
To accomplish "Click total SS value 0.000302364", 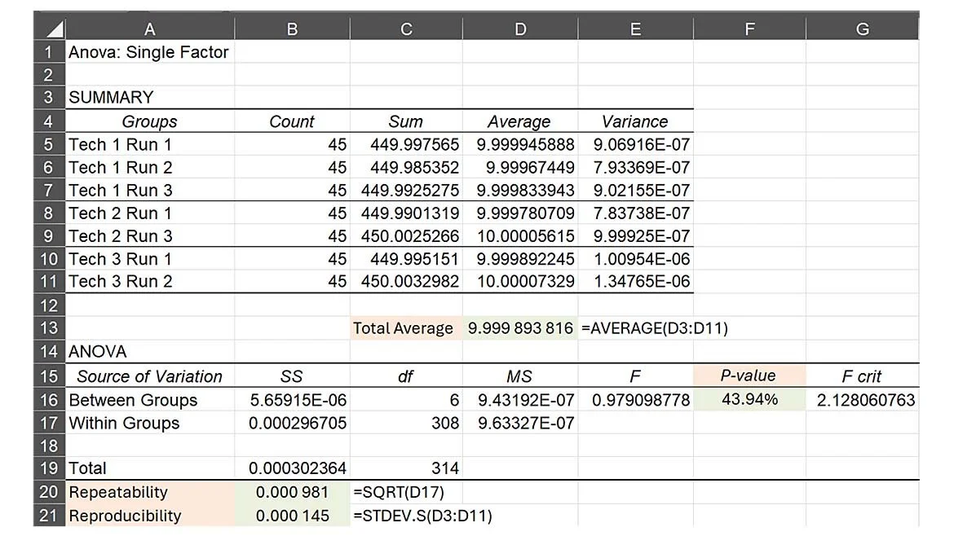I will [x=292, y=468].
